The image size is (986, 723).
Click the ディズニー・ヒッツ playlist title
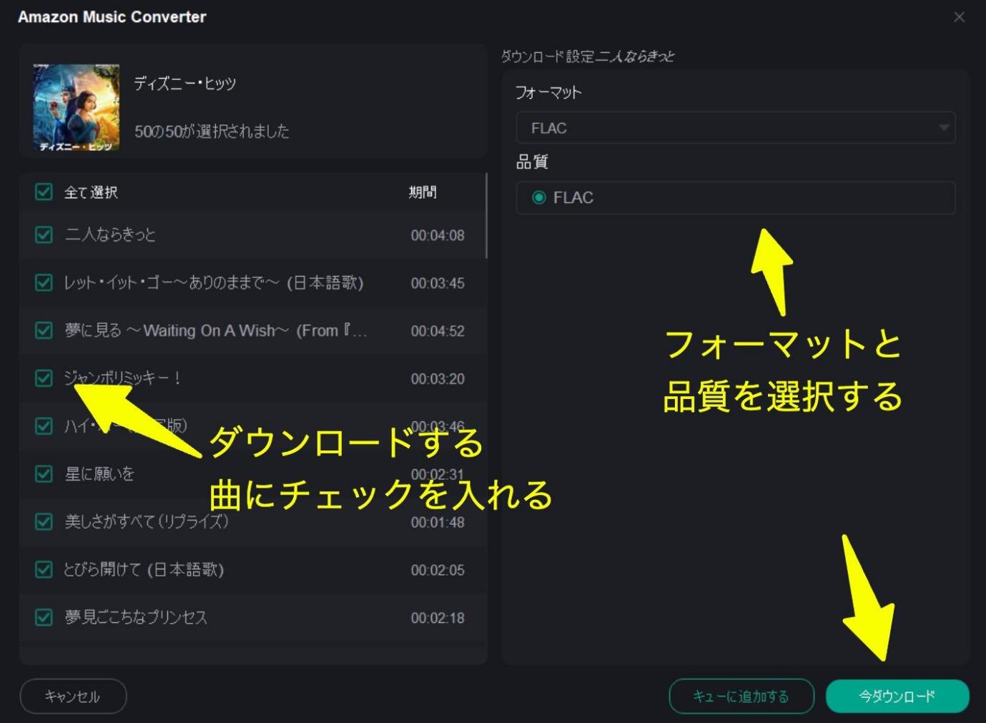tap(185, 84)
